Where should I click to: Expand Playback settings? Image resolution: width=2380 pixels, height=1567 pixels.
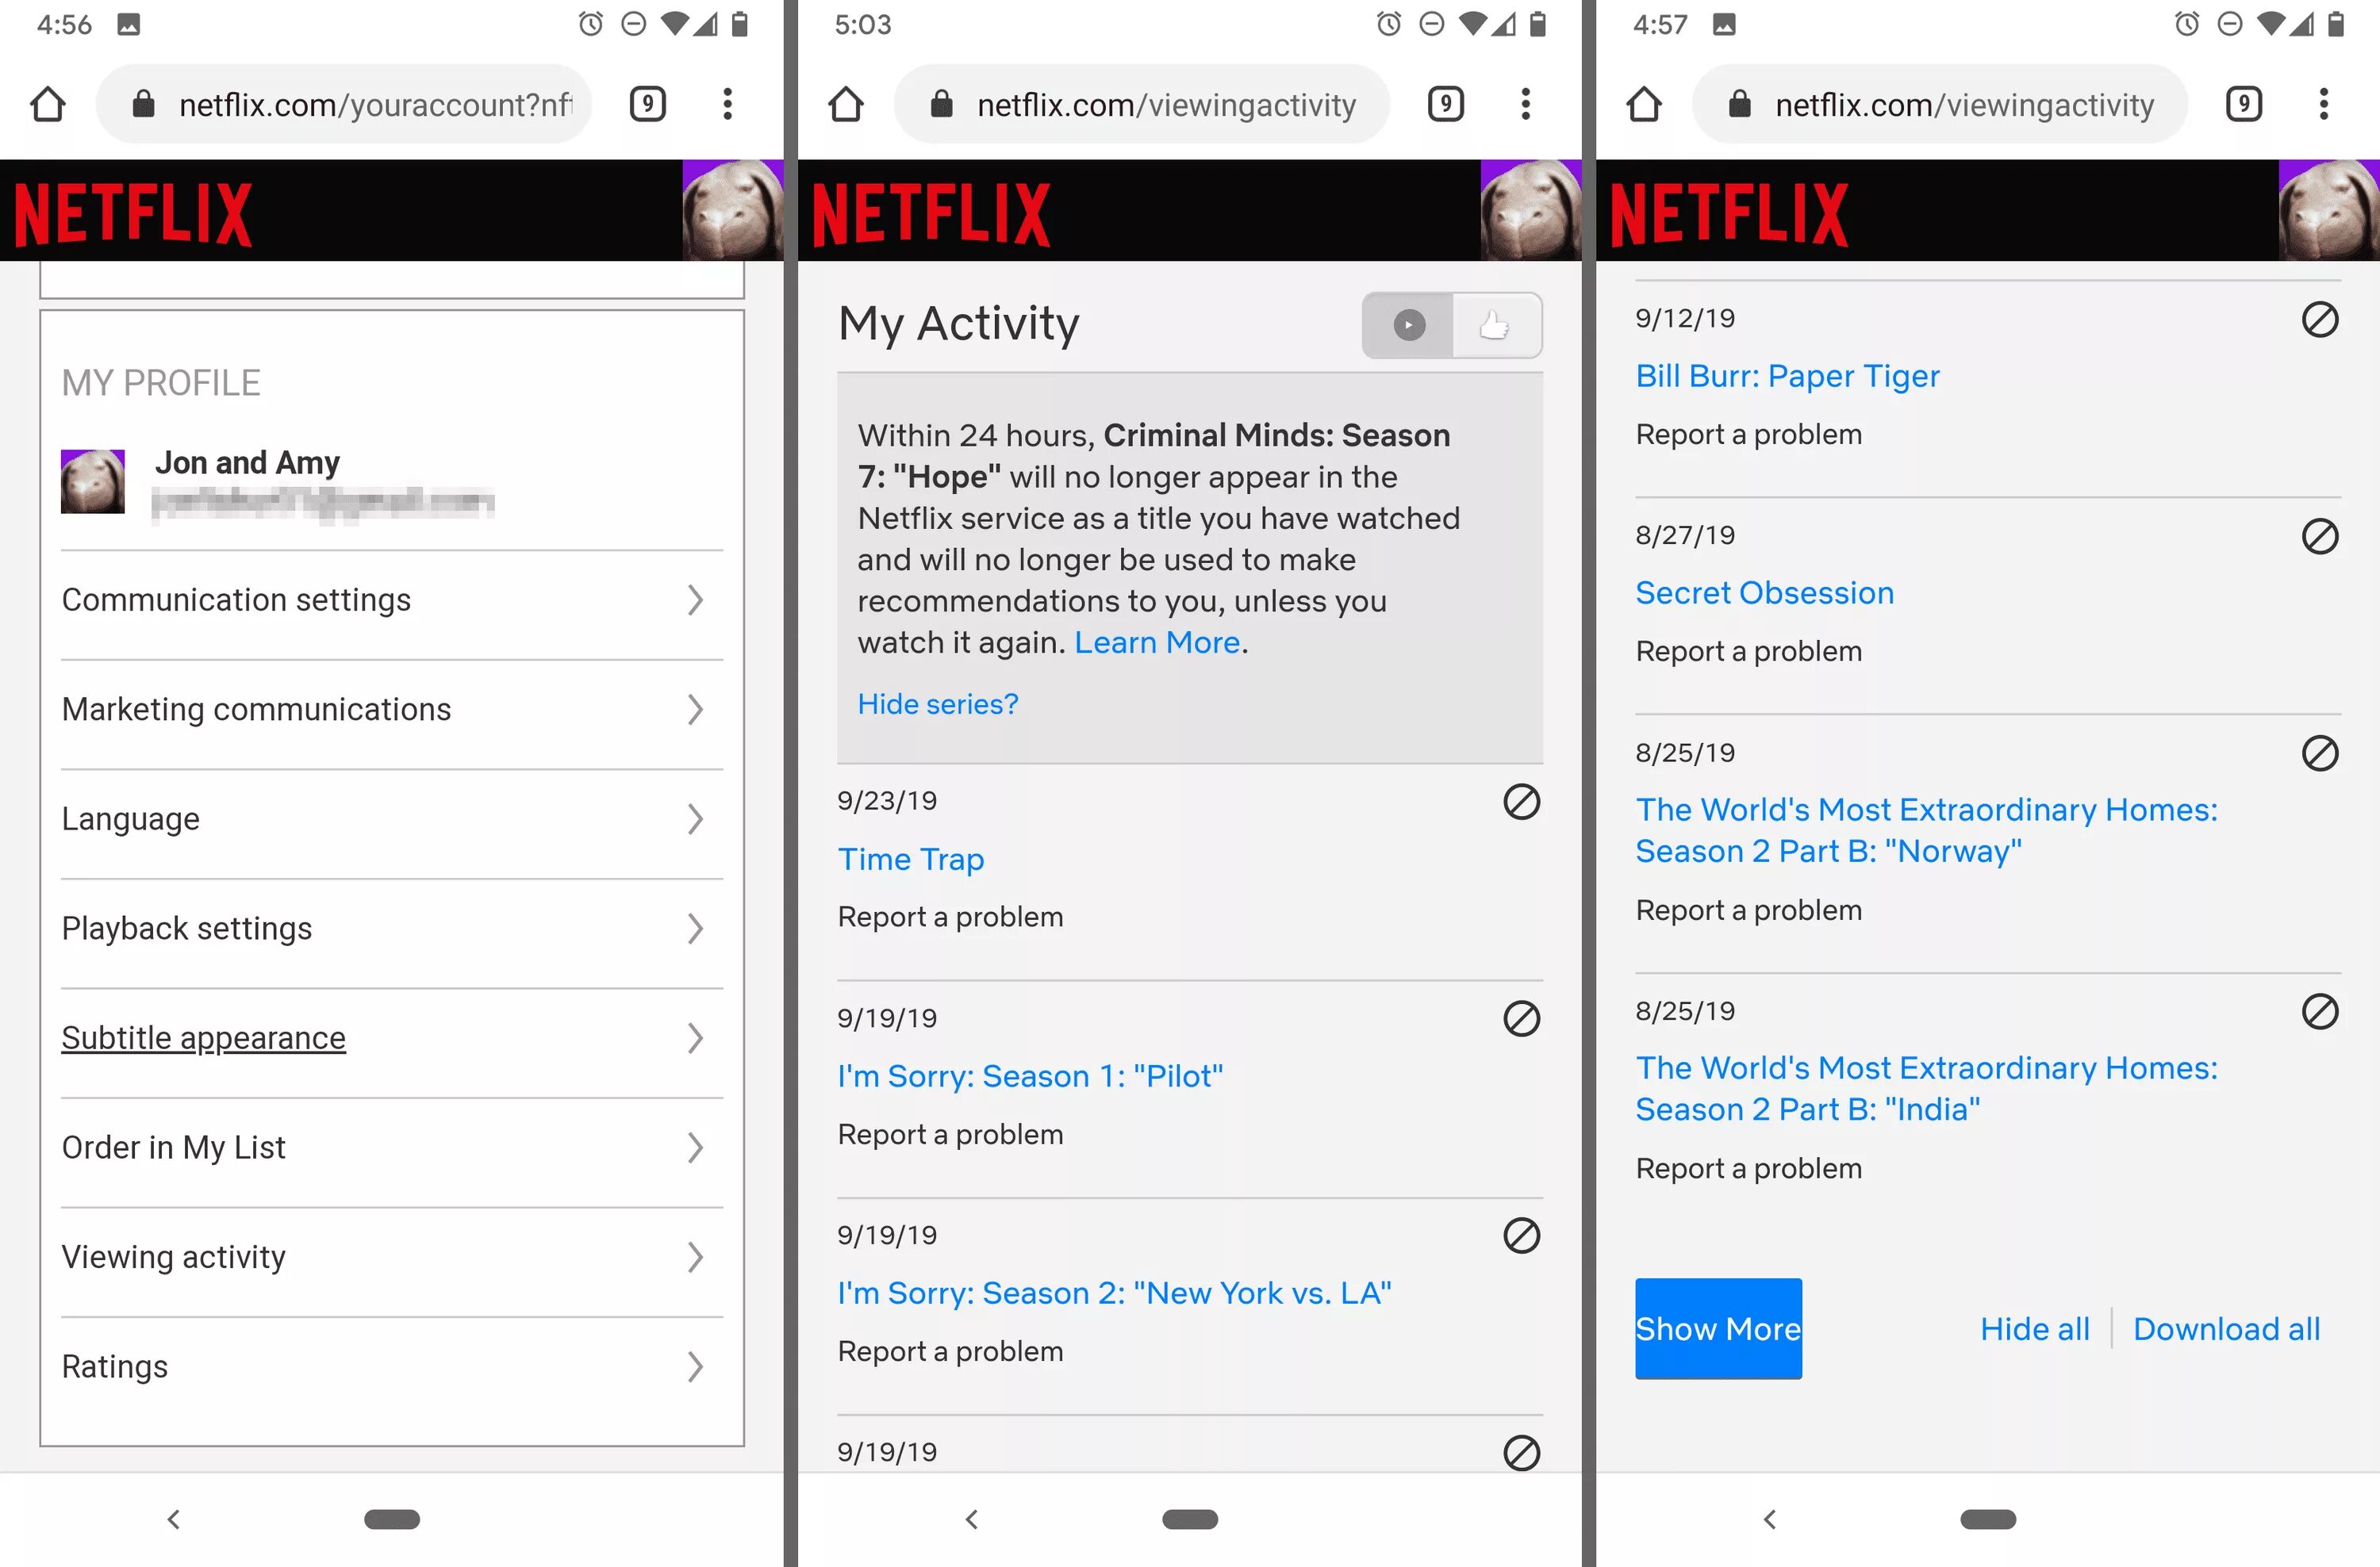pyautogui.click(x=695, y=929)
